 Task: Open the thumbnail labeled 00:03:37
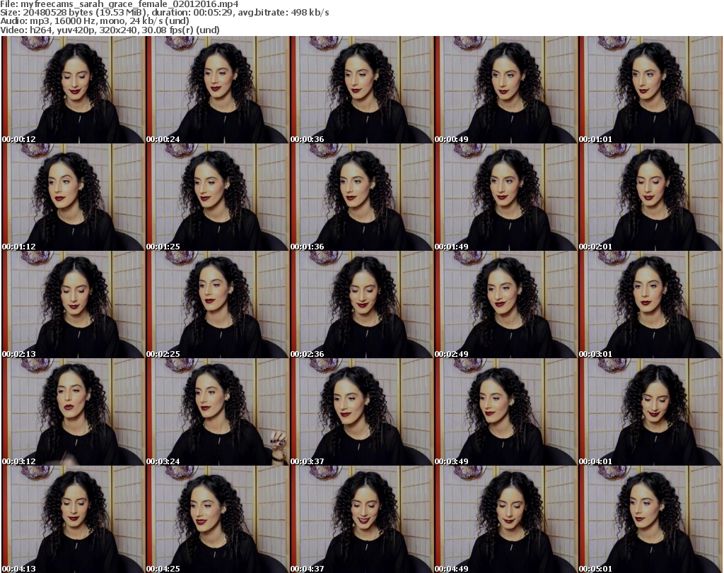coord(361,413)
